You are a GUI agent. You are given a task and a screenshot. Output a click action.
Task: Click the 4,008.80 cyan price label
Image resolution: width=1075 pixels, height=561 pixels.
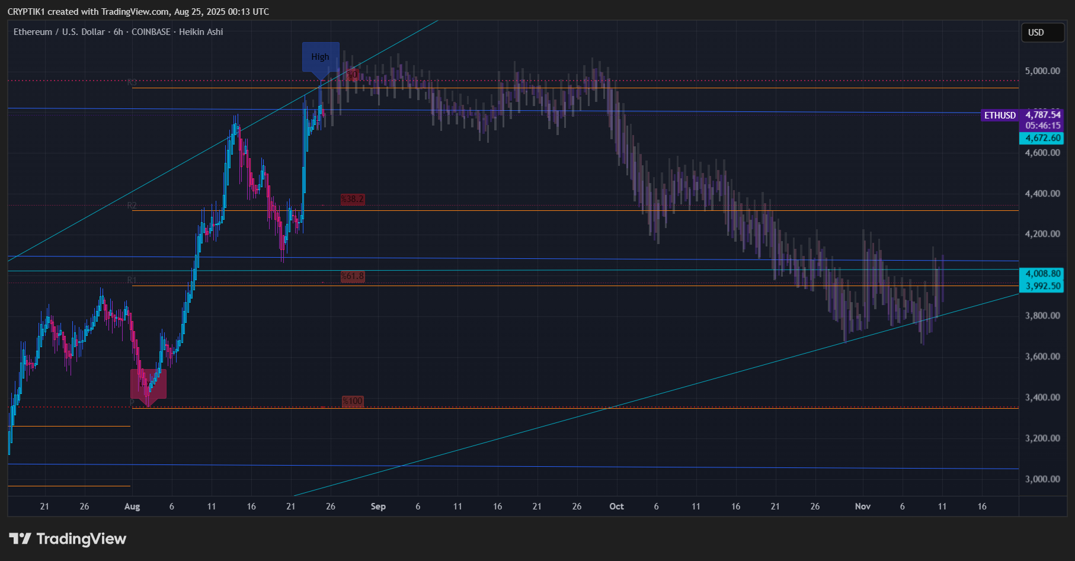click(x=1041, y=274)
